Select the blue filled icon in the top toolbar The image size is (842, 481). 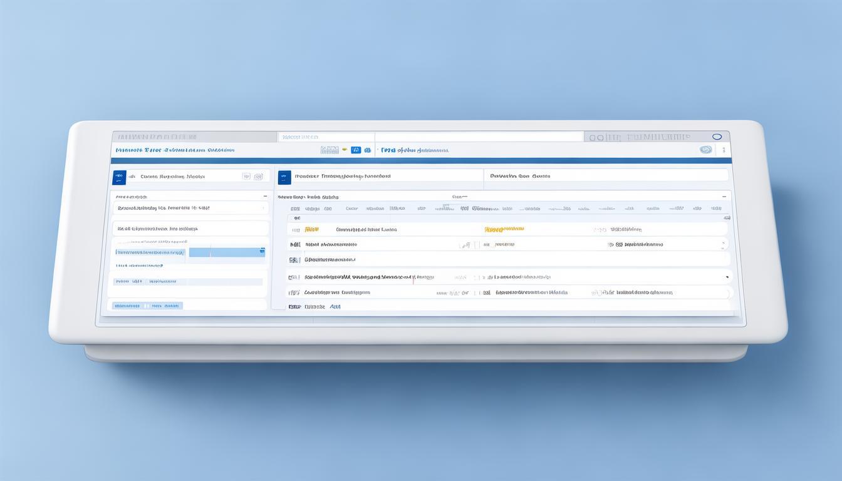356,150
